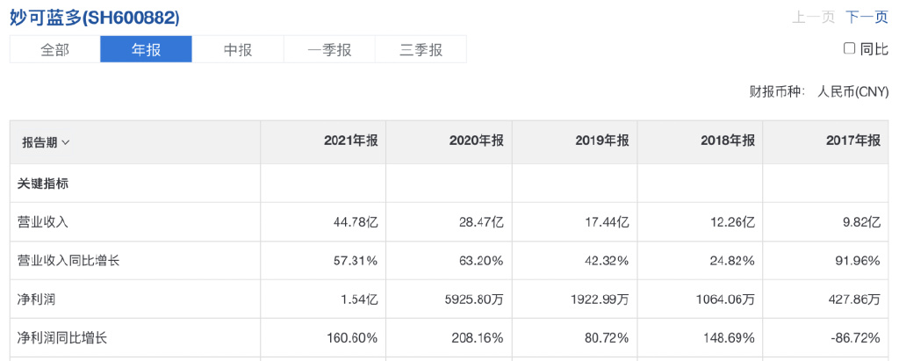
Task: Select the 三季报 tab
Action: coord(421,50)
